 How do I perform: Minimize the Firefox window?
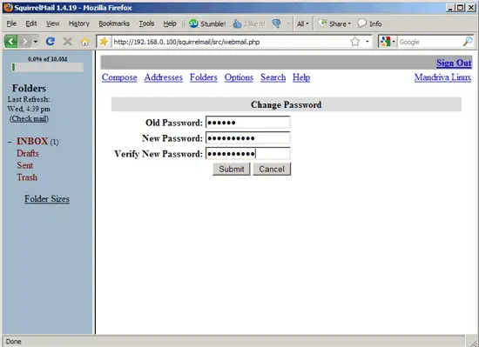pos(449,8)
